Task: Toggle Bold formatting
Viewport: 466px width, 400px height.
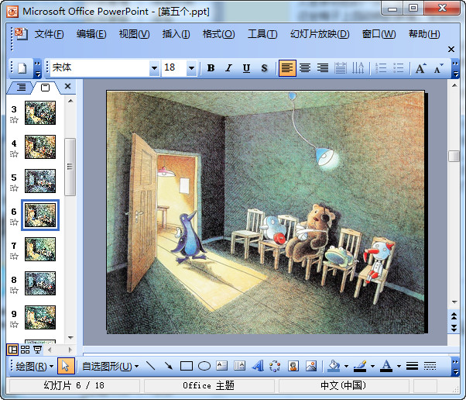Action: (211, 68)
